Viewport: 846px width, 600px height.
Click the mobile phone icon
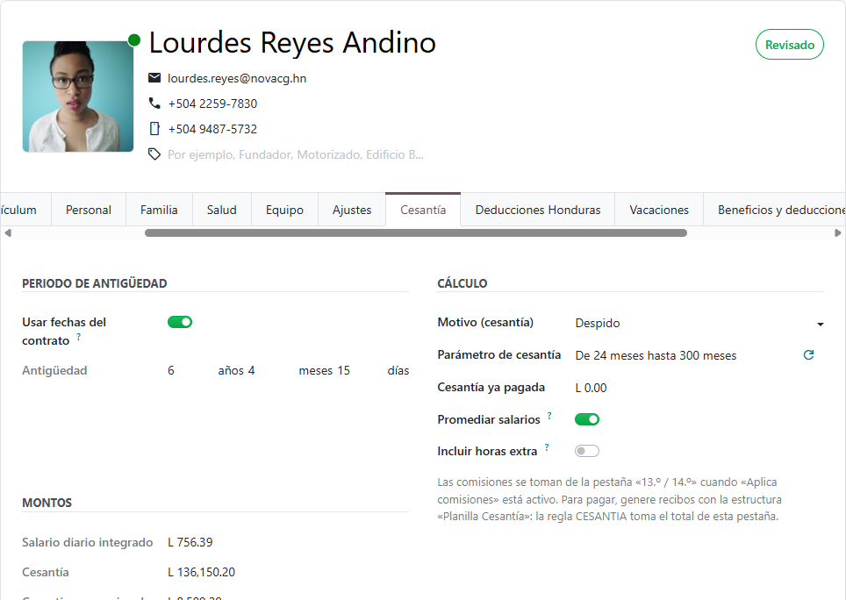tap(154, 129)
